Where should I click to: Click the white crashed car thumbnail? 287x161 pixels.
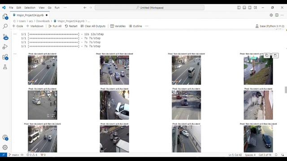(114, 105)
